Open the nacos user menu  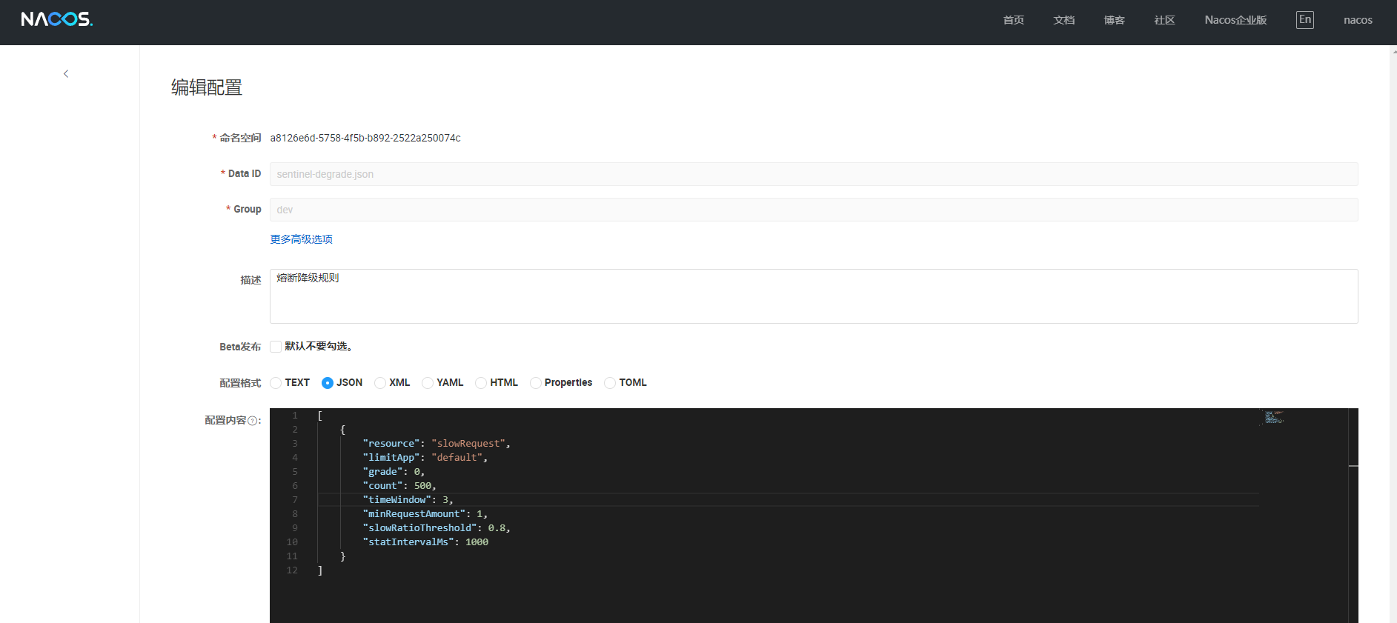pyautogui.click(x=1358, y=20)
